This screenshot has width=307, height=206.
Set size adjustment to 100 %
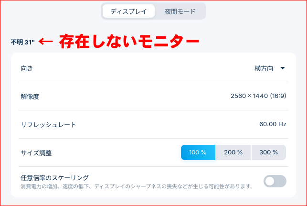click(x=198, y=152)
